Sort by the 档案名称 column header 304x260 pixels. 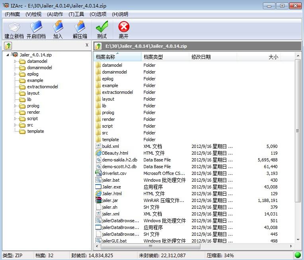117,57
